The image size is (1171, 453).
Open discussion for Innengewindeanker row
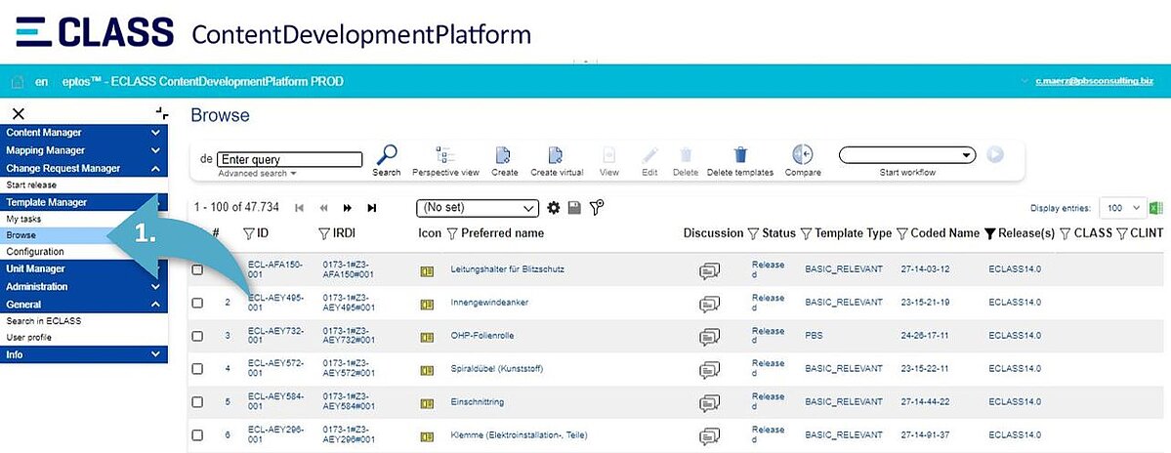(710, 304)
